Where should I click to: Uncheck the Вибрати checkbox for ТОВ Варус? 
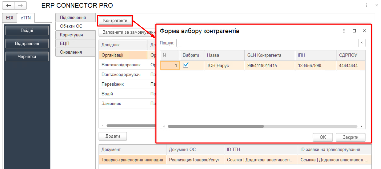[186, 65]
